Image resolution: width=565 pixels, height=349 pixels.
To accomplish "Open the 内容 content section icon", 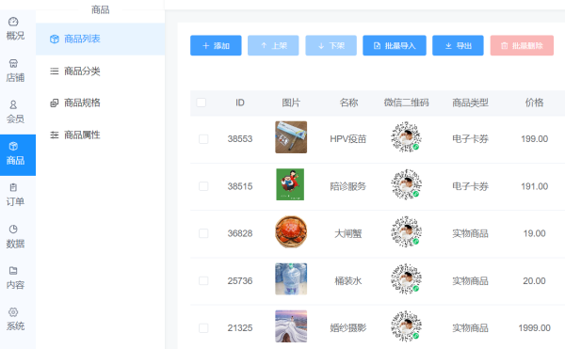I will [13, 271].
